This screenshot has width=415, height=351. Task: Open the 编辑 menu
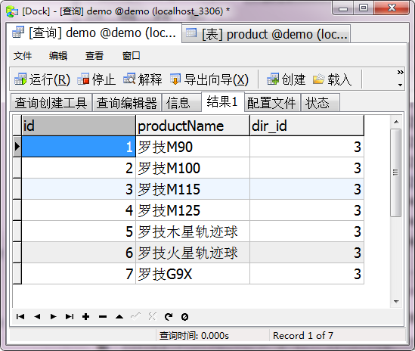58,56
